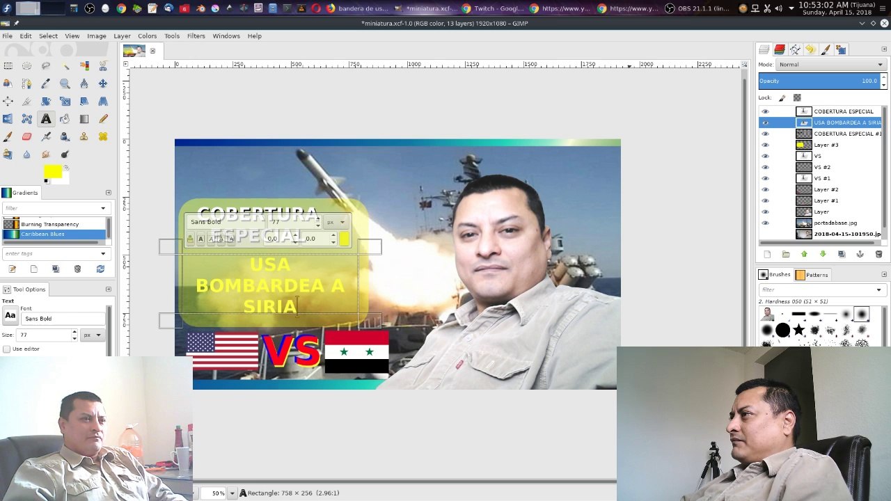Select the Fuzzy Select wand tool
This screenshot has width=891, height=501.
pos(65,66)
